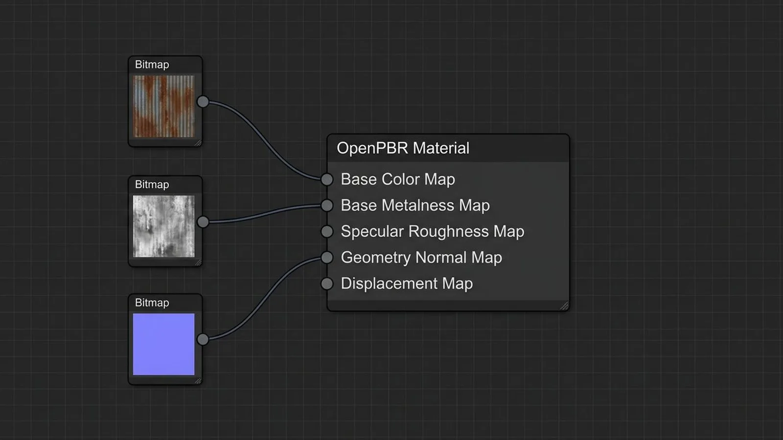Image resolution: width=783 pixels, height=440 pixels.
Task: Select the Bitmap title above rusty texture
Action: 152,65
